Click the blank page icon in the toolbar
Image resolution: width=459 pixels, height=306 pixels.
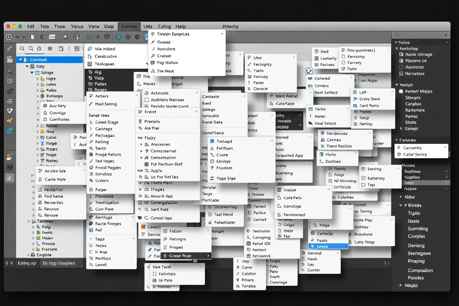pyautogui.click(x=33, y=37)
